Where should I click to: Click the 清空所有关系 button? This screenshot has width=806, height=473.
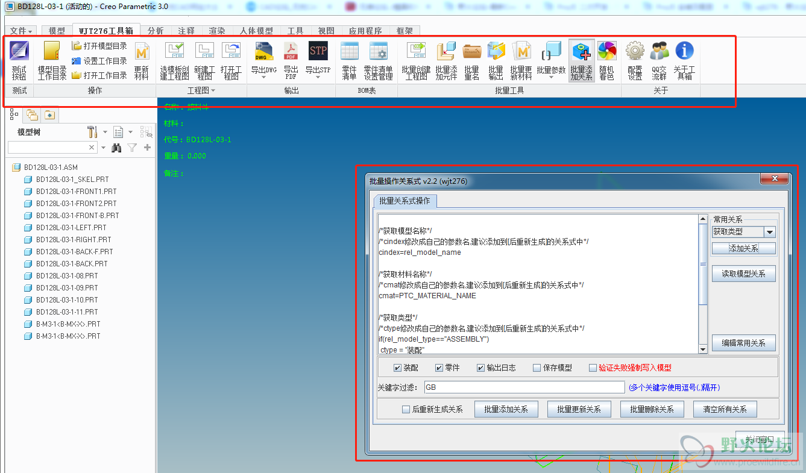[725, 409]
